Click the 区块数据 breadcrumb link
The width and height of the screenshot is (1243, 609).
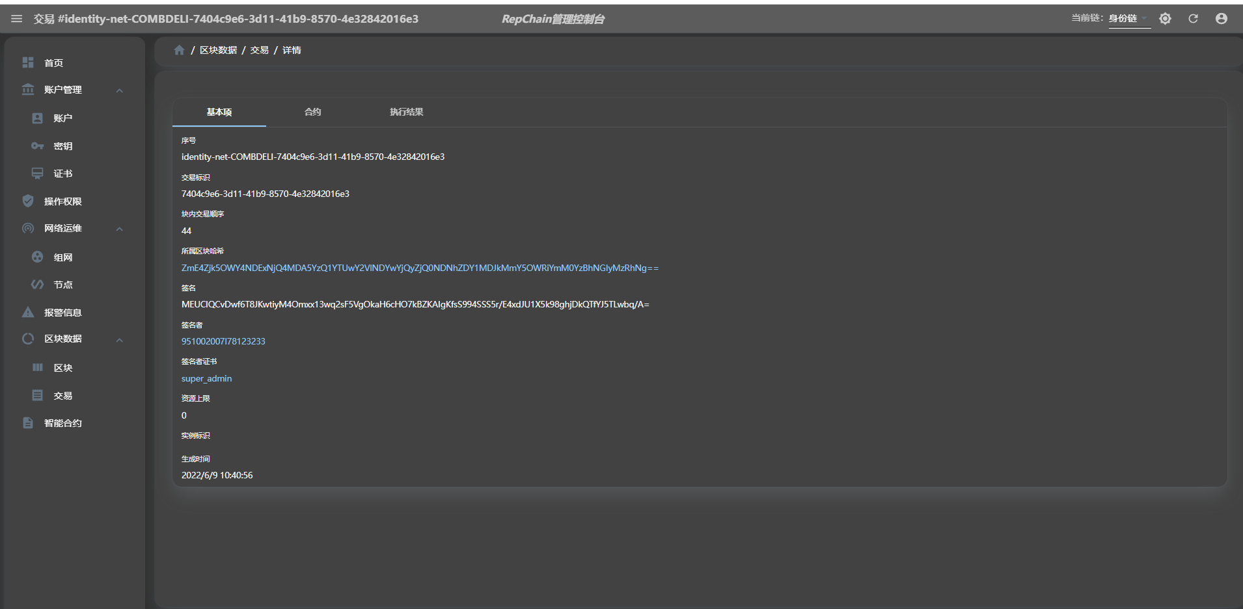[218, 50]
